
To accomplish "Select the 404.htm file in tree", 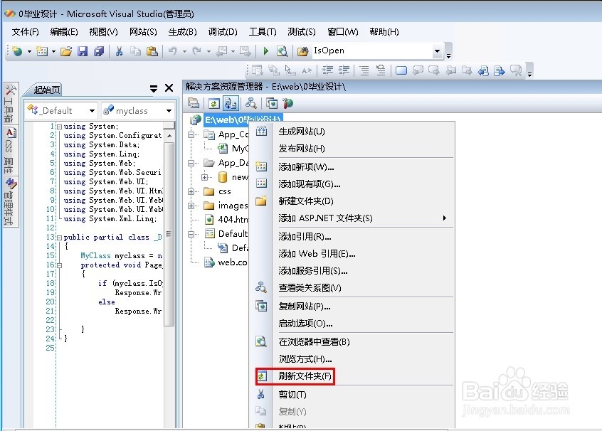I will pos(233,220).
